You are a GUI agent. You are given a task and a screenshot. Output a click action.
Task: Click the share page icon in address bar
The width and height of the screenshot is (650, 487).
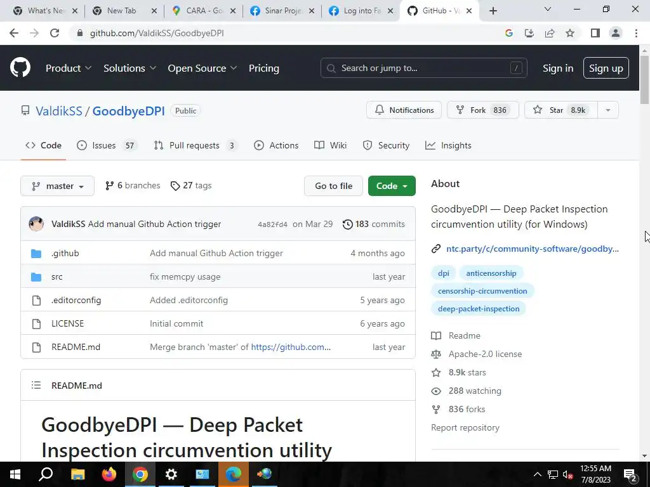(x=550, y=33)
